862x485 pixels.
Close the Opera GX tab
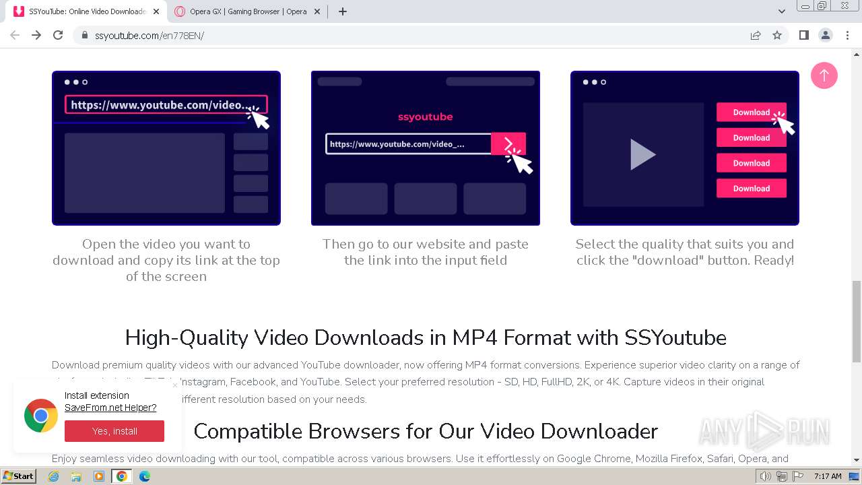click(317, 11)
